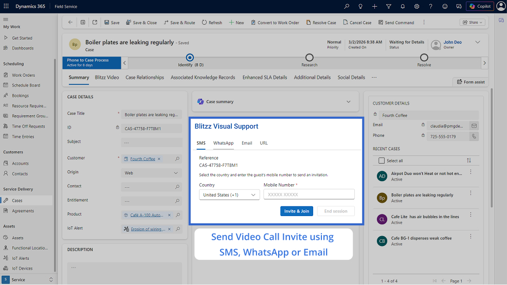Open the lightbulb assistant icon
The width and height of the screenshot is (507, 285).
[360, 6]
